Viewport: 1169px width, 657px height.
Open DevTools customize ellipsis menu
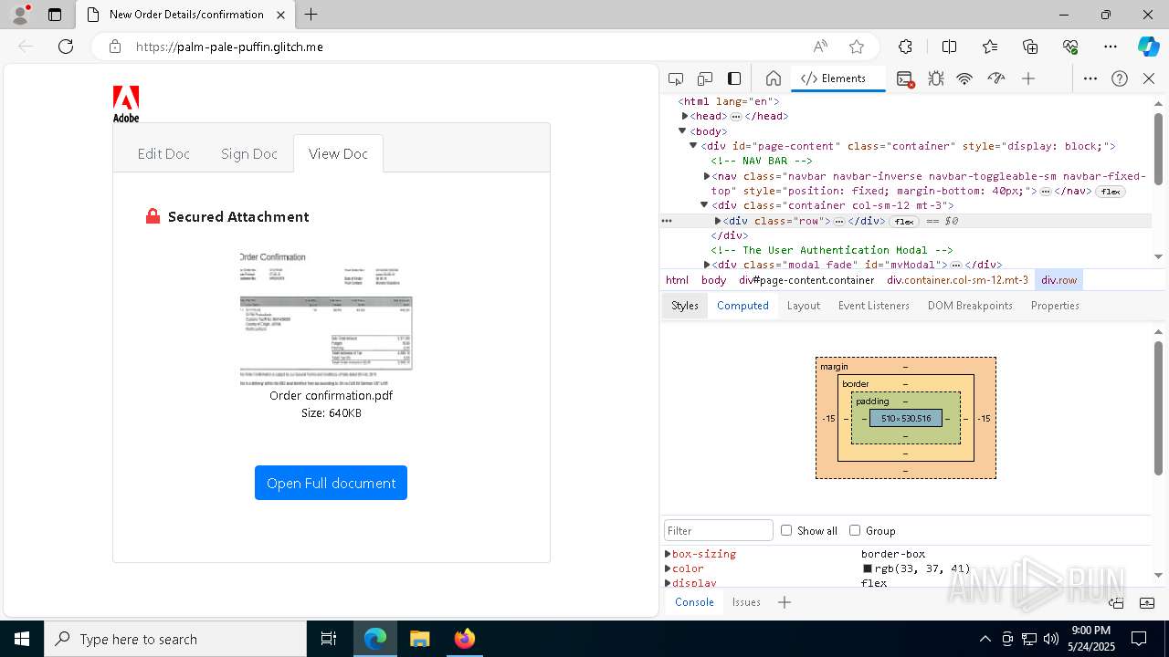pyautogui.click(x=1090, y=78)
